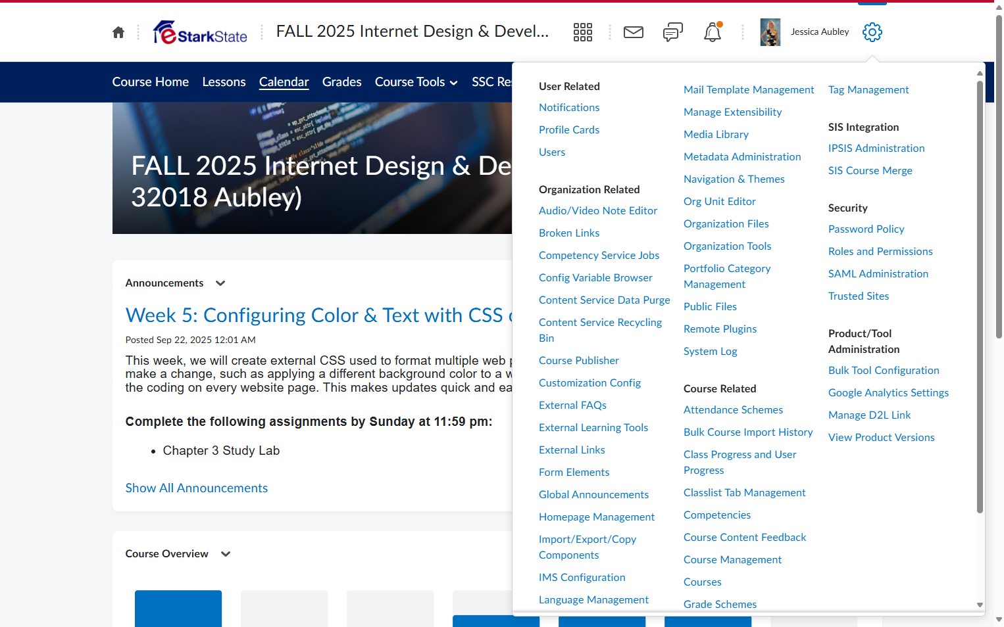Open Course Management link

click(x=732, y=560)
